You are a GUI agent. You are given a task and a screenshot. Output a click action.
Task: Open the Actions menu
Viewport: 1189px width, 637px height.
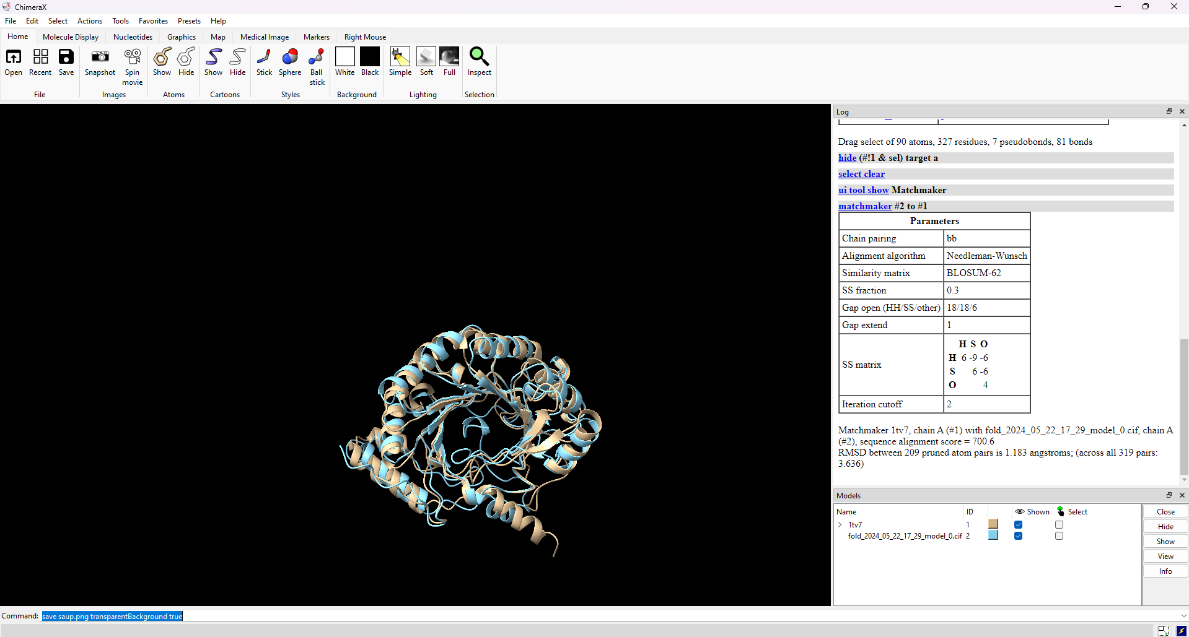[x=90, y=21]
